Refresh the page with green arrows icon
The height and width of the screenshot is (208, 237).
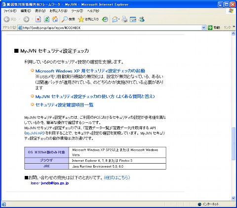point(46,19)
